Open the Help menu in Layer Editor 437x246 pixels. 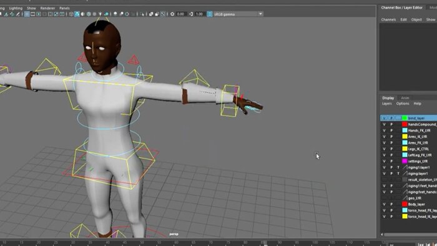pyautogui.click(x=417, y=104)
